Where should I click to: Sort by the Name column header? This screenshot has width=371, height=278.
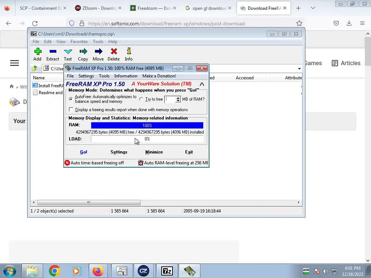(39, 78)
